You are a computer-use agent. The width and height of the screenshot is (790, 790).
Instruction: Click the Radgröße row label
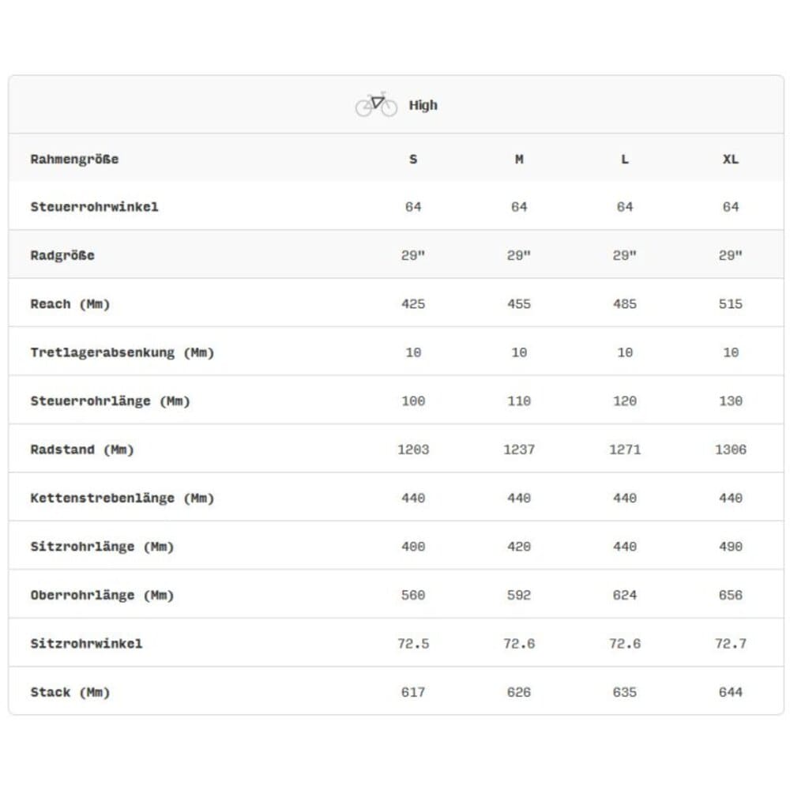click(62, 255)
